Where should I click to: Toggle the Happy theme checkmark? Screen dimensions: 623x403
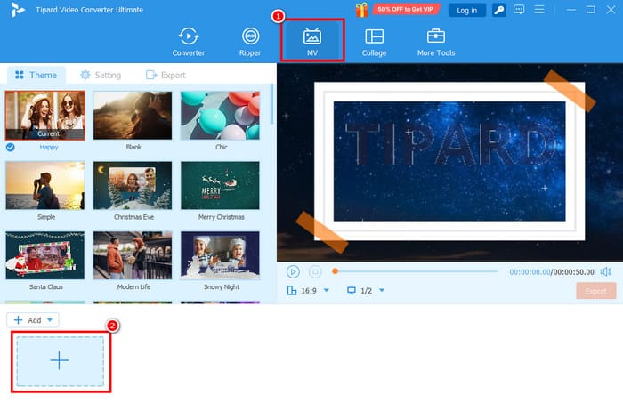pos(11,148)
